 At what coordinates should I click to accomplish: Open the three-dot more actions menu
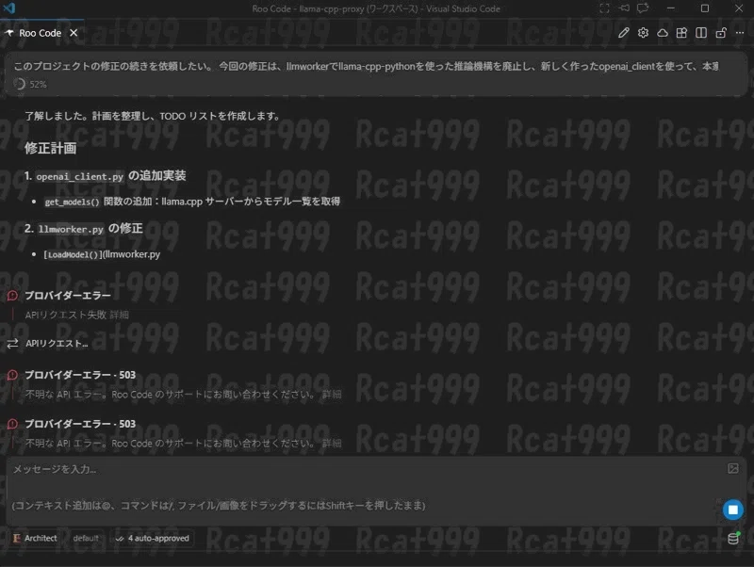click(740, 33)
